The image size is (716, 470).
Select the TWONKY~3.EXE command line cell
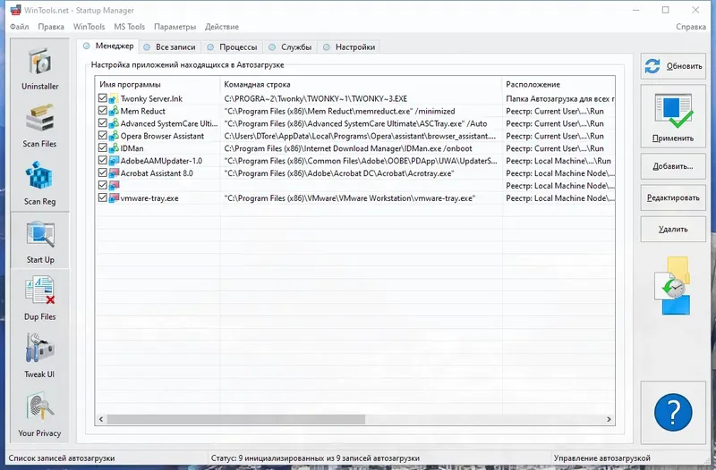(316, 99)
